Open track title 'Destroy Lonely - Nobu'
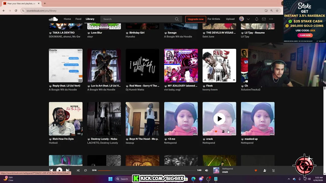Image resolution: width=326 pixels, height=183 pixels. pyautogui.click(x=104, y=139)
